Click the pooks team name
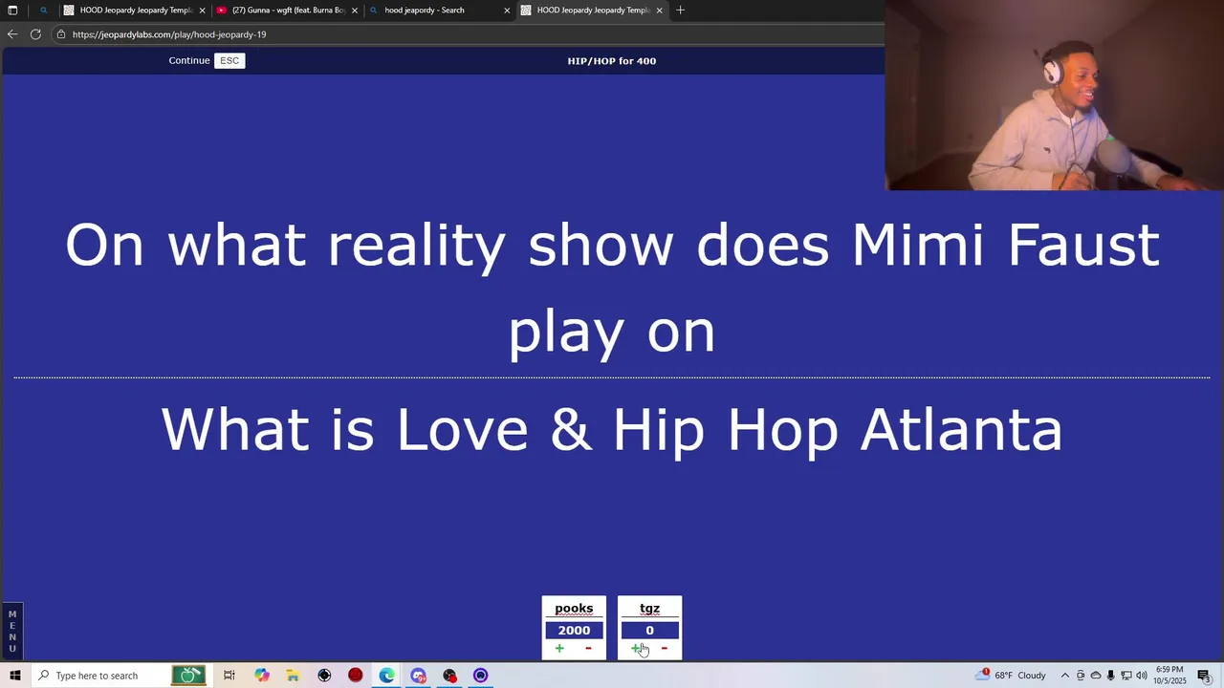Viewport: 1224px width, 688px height. click(x=574, y=609)
